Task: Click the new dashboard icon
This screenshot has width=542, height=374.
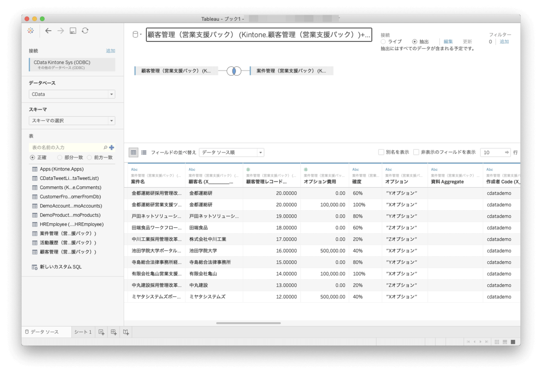Action: [x=114, y=332]
